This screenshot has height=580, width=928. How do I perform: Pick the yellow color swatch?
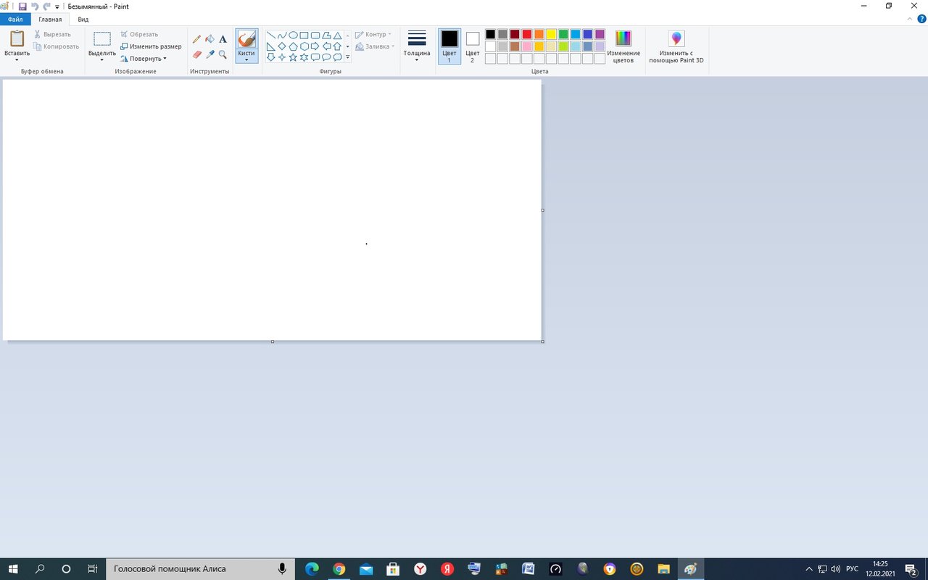point(551,34)
